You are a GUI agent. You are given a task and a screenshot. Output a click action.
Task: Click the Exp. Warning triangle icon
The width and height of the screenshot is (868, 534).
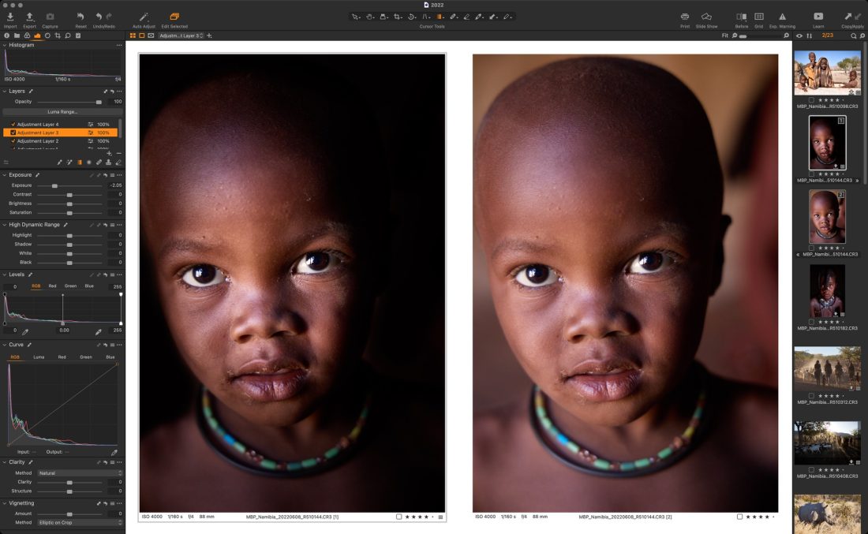[782, 17]
